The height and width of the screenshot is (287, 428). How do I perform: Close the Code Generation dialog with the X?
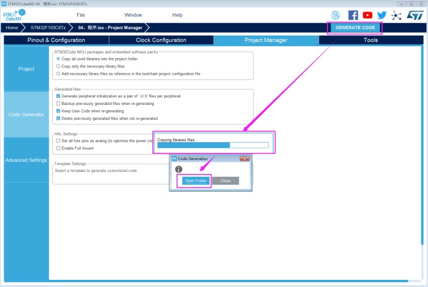coord(244,158)
